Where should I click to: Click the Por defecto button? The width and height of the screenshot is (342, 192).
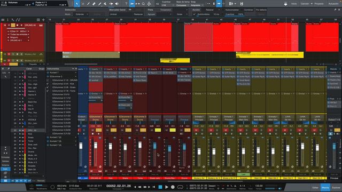point(261,10)
